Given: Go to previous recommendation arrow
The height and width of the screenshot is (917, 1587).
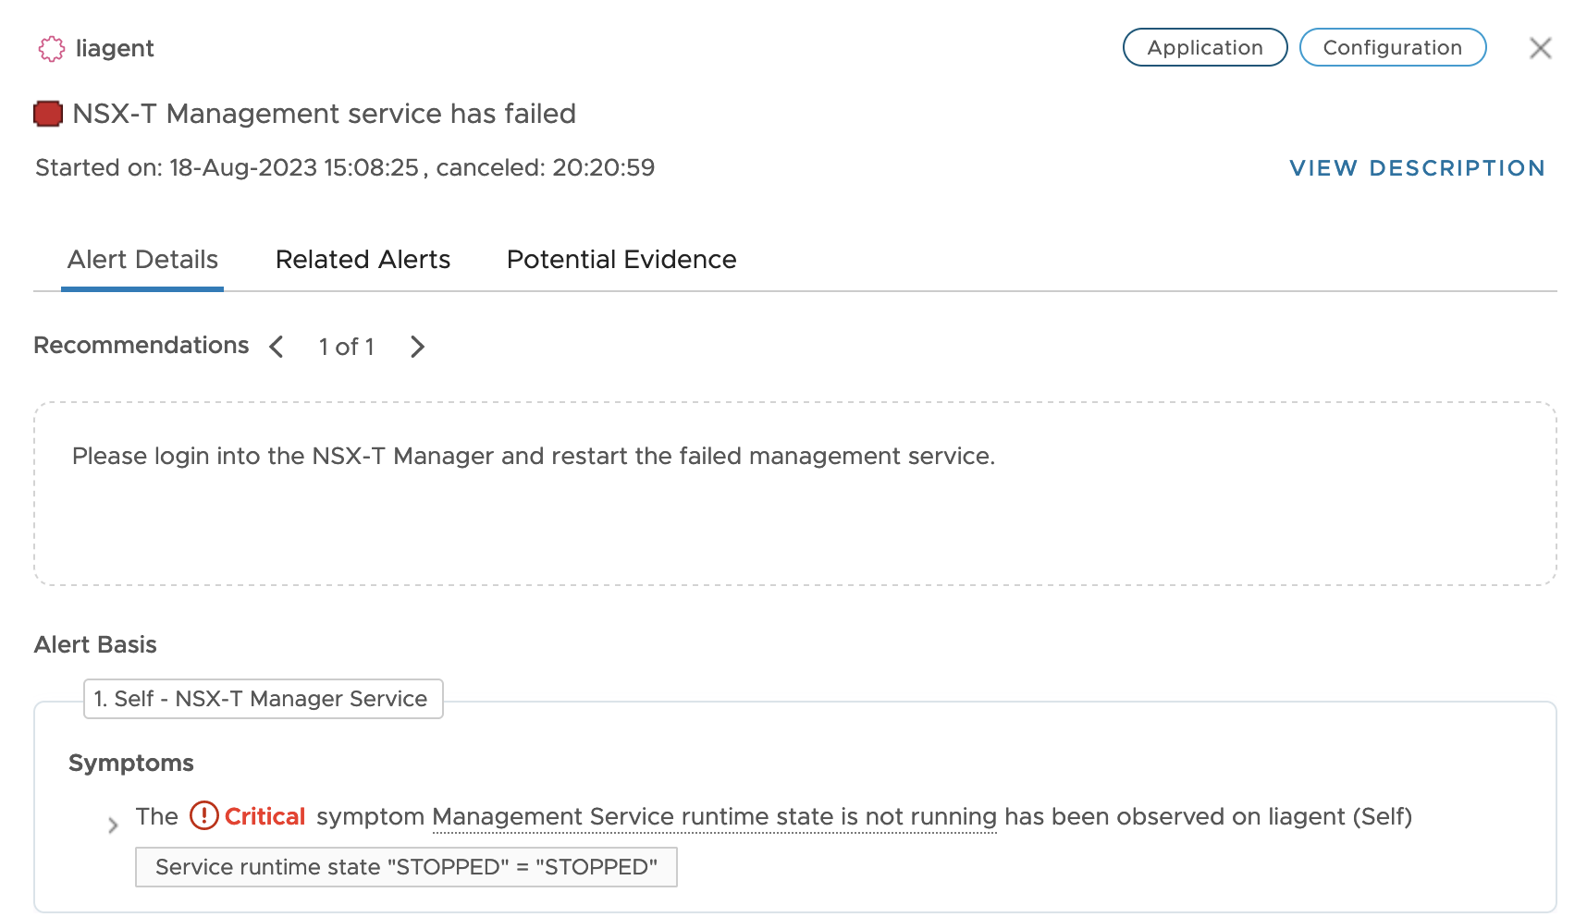Looking at the screenshot, I should click(x=277, y=347).
